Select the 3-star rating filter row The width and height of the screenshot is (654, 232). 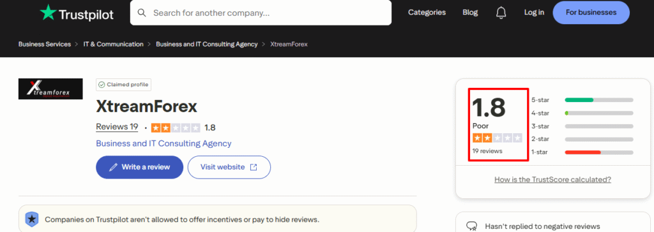tap(582, 126)
